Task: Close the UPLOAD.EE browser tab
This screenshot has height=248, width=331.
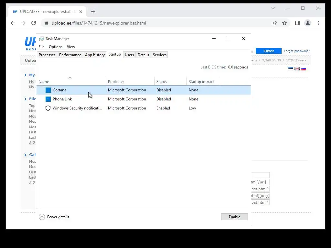Action: pyautogui.click(x=80, y=12)
